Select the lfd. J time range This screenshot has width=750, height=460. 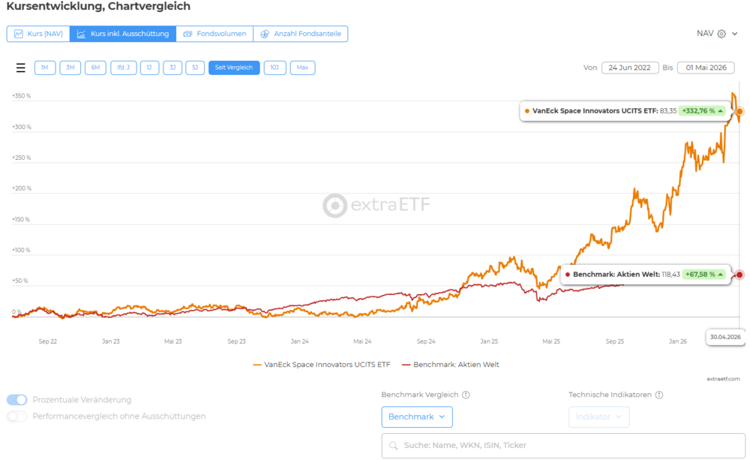124,68
